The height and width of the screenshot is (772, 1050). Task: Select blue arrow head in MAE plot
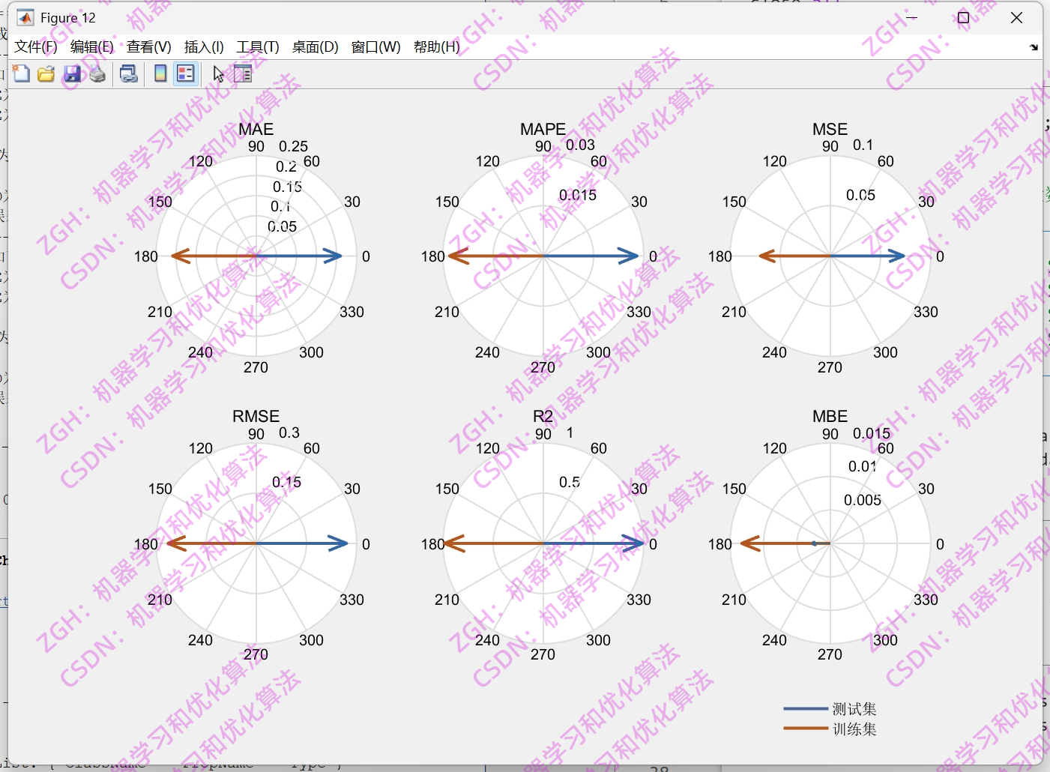coord(334,256)
